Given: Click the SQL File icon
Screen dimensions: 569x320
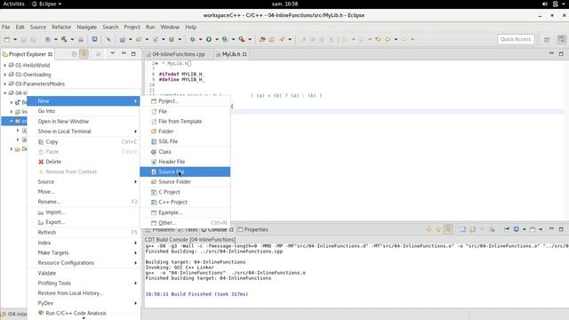Looking at the screenshot, I should [154, 141].
